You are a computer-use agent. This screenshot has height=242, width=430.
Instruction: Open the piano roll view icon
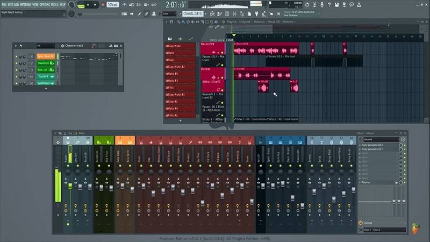click(x=220, y=14)
